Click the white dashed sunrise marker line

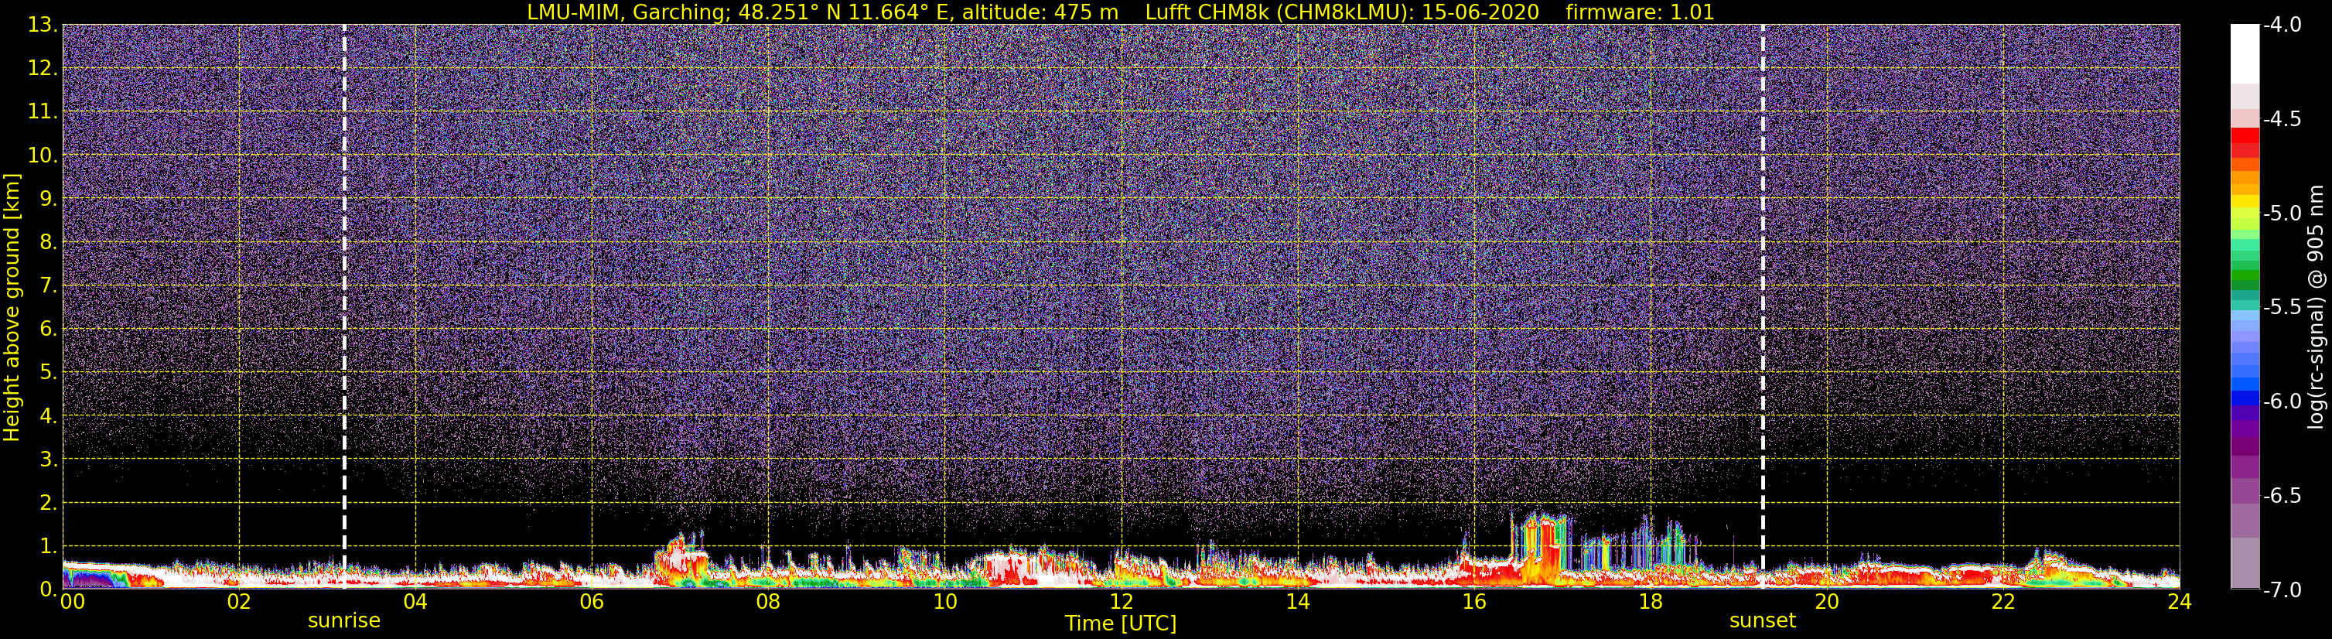click(x=344, y=307)
